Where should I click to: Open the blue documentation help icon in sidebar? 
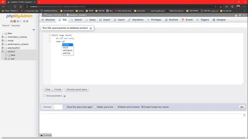point(18,21)
